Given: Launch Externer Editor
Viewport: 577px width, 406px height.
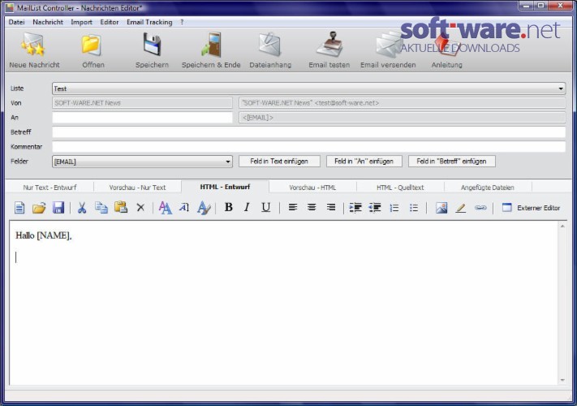Looking at the screenshot, I should tap(531, 208).
